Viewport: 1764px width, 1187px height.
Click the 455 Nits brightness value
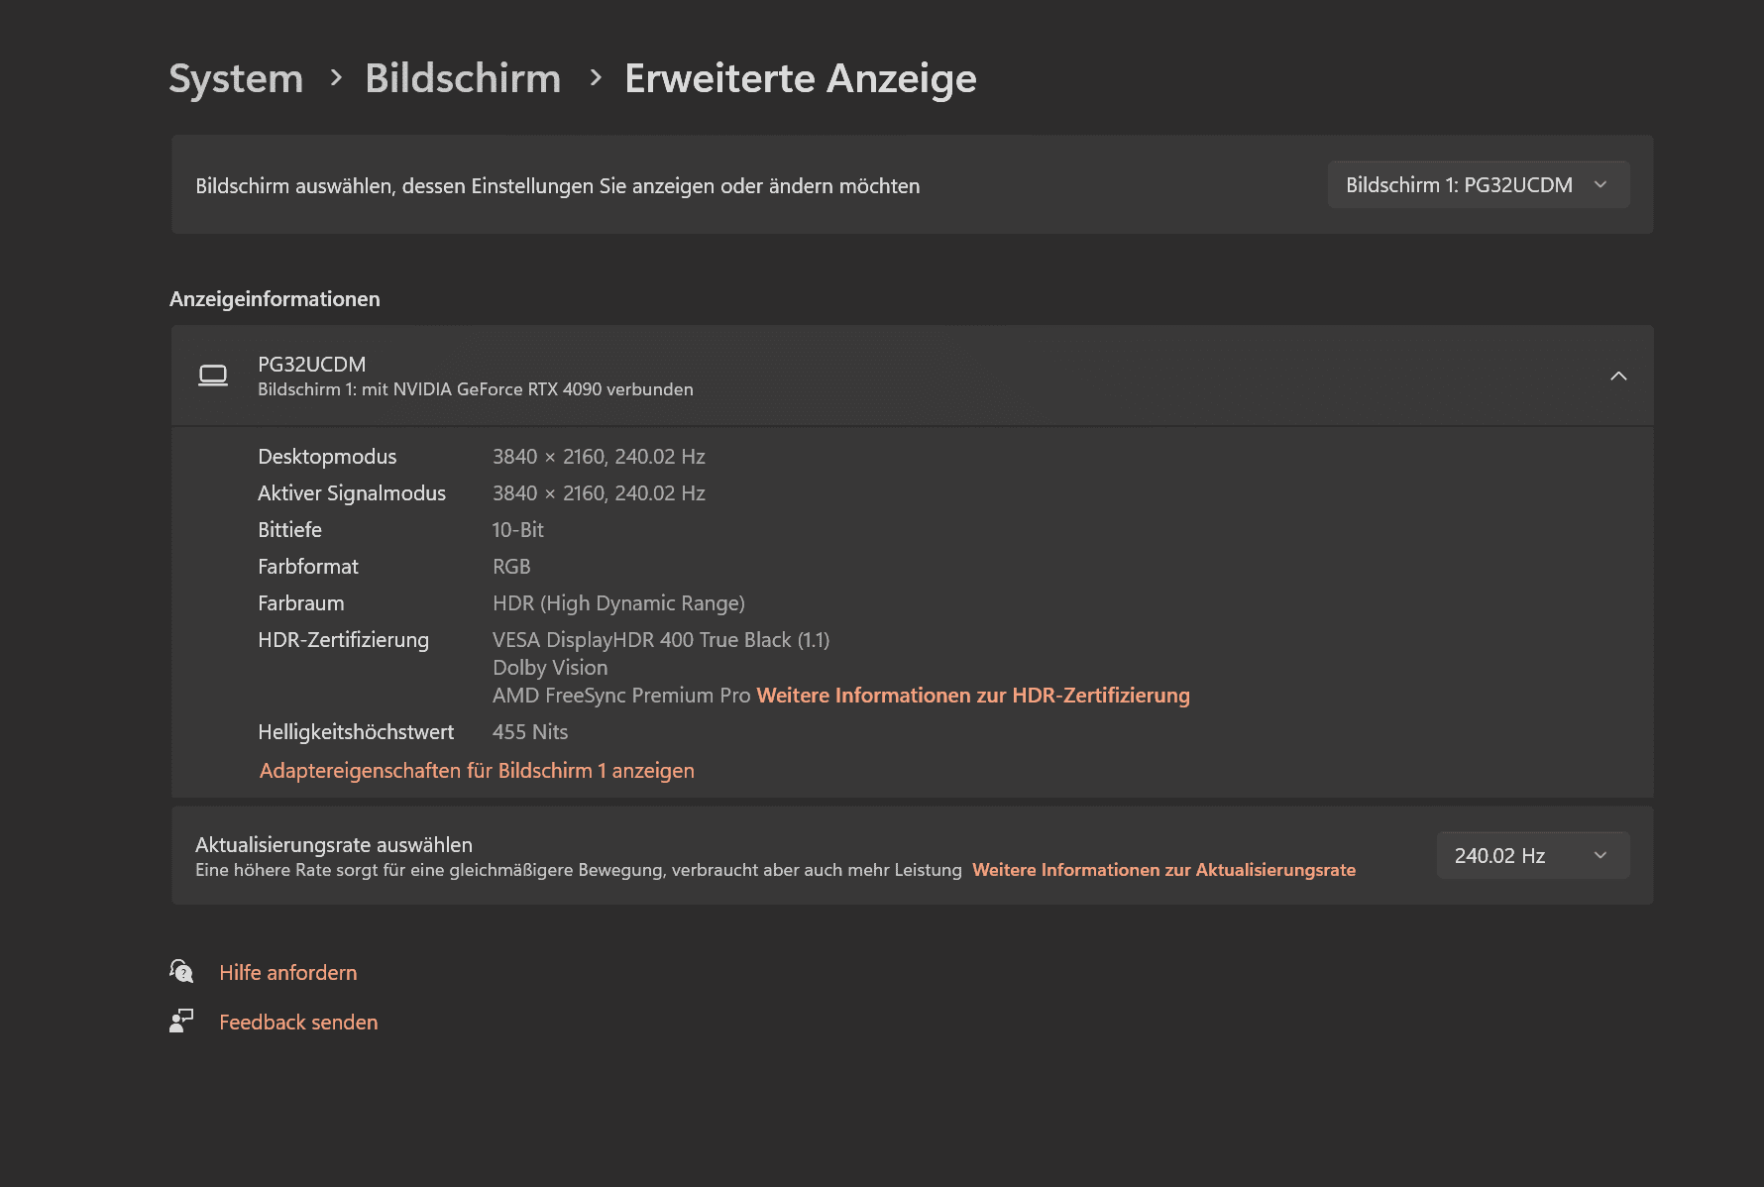530,732
